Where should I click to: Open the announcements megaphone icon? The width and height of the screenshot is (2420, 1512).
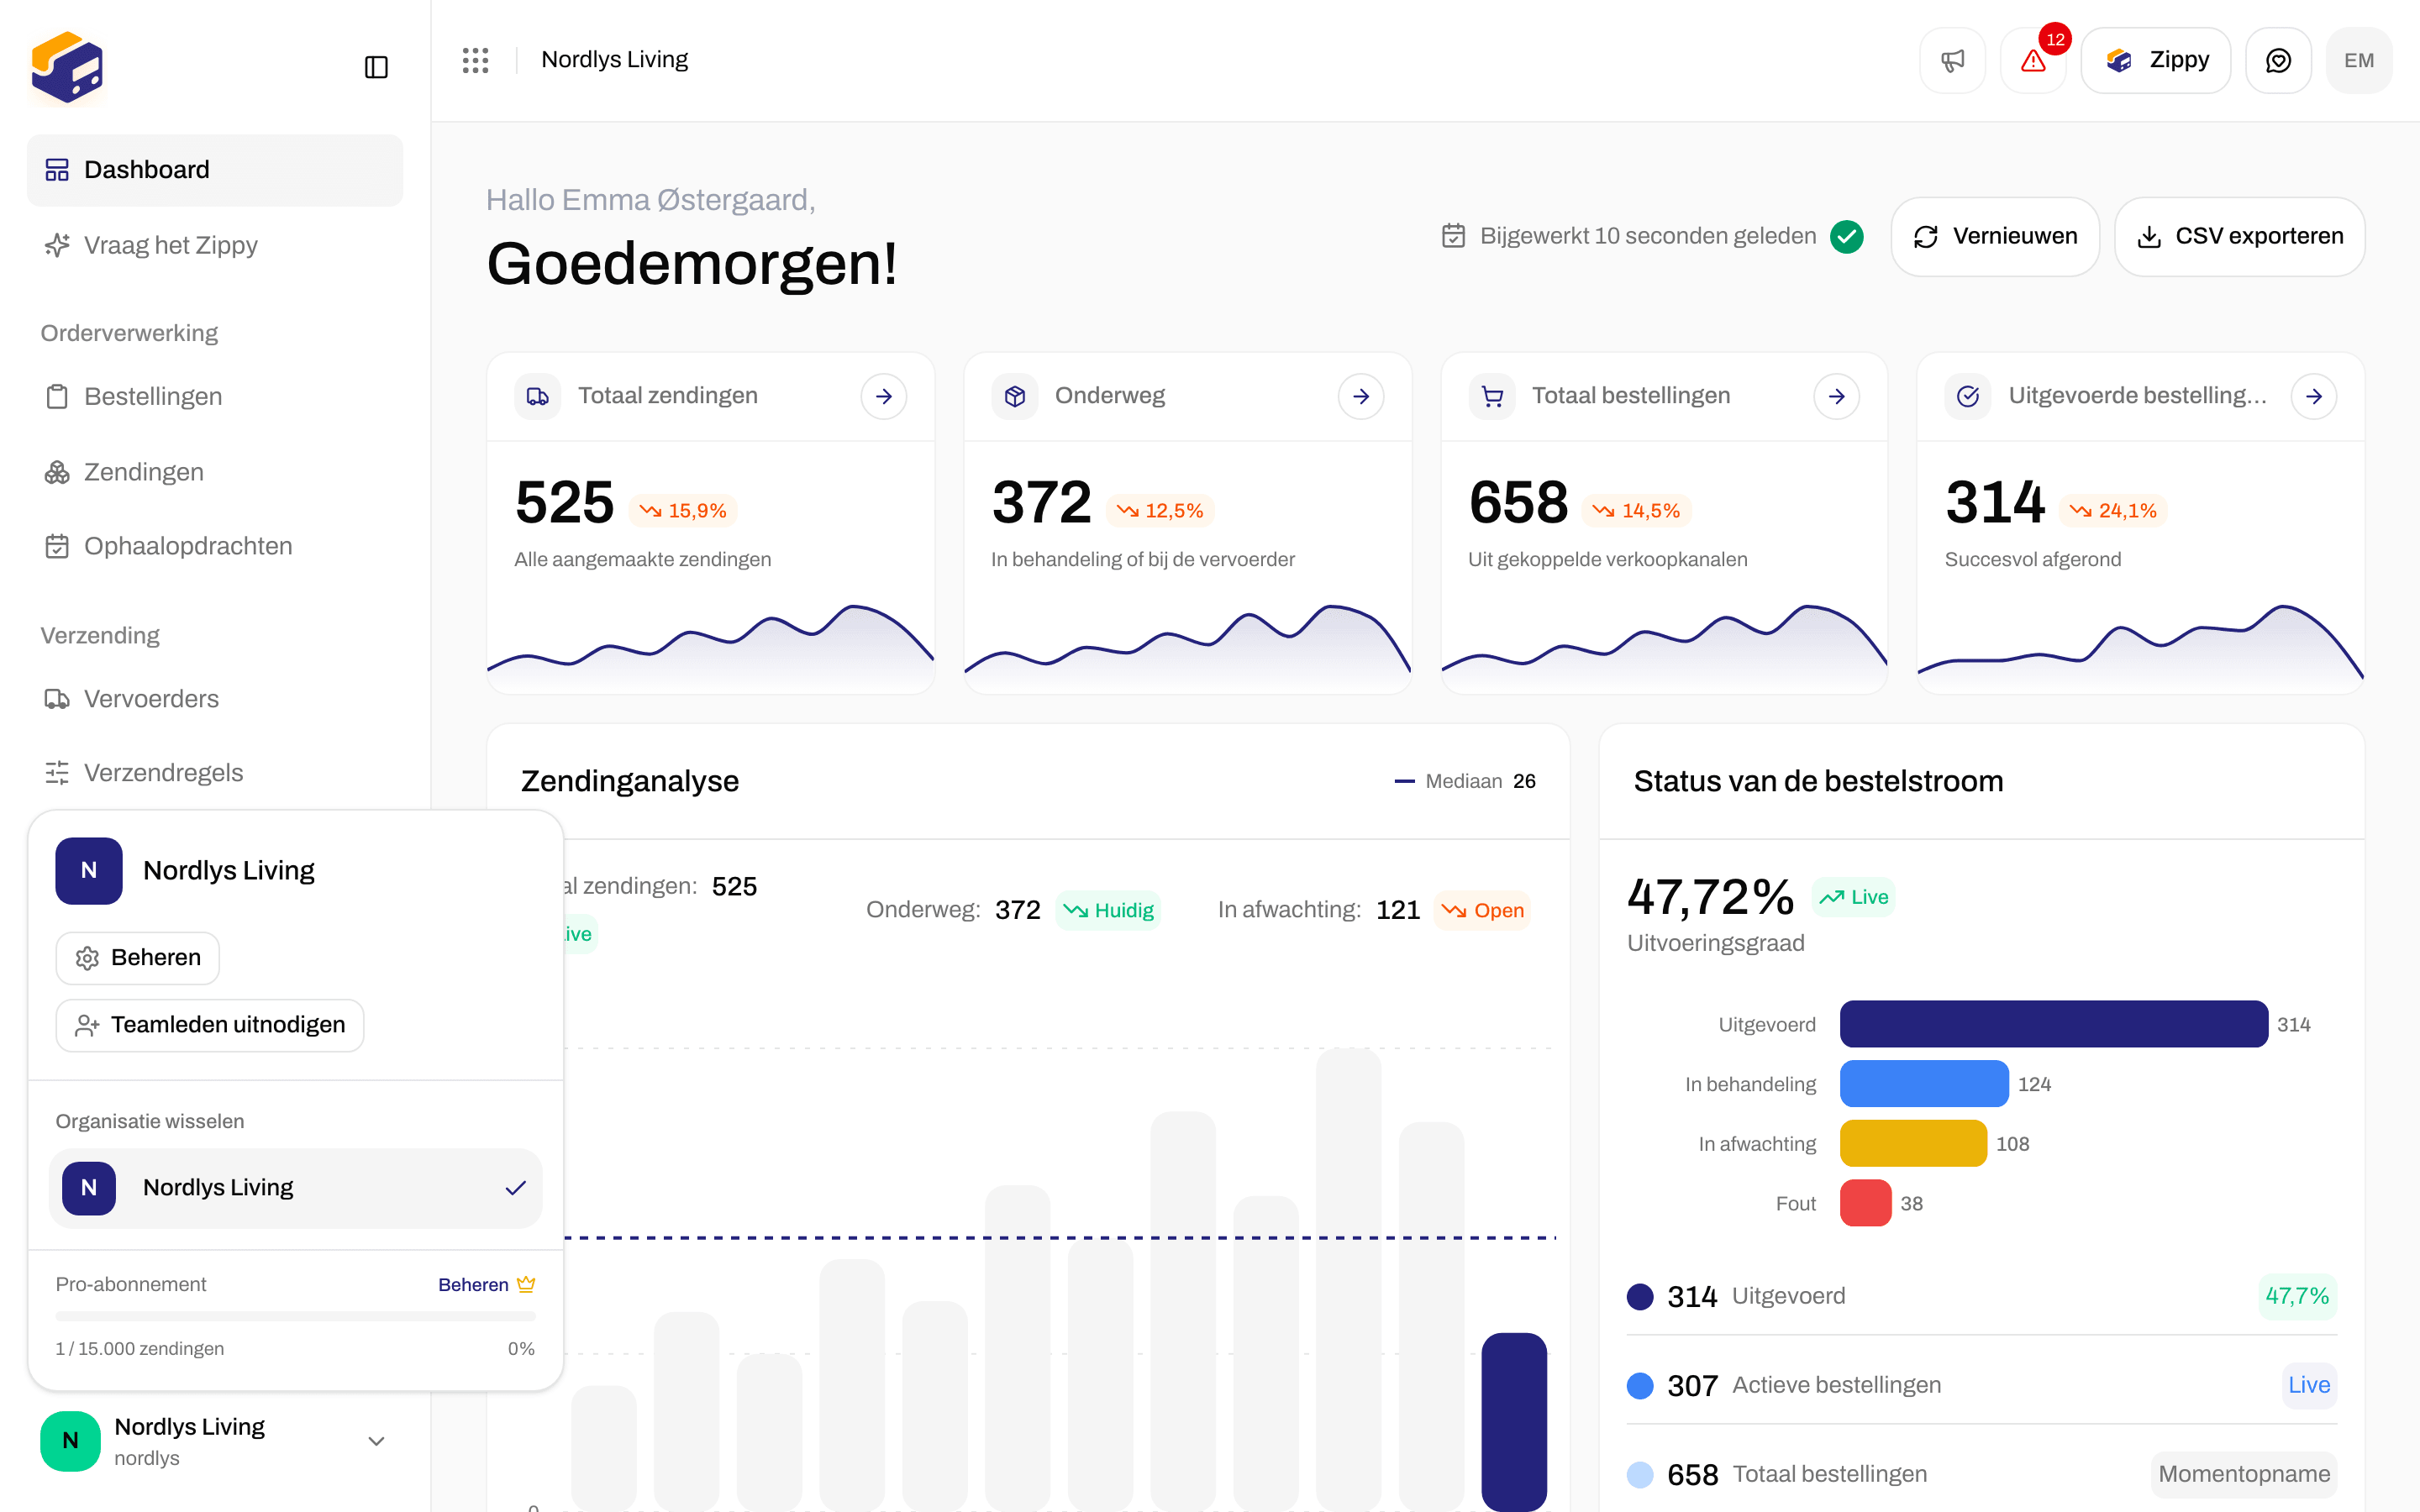coord(1952,60)
